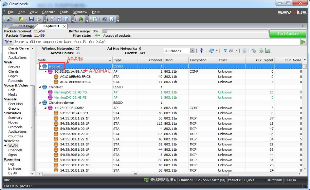Viewport: 310px width, 190px height.
Task: Click the New Capture magnifier toolbar icon
Action: tap(9, 19)
